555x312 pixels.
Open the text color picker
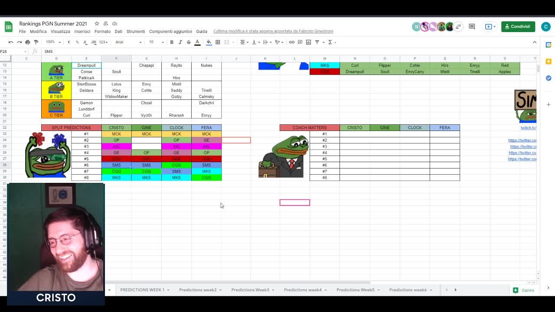coord(197,42)
